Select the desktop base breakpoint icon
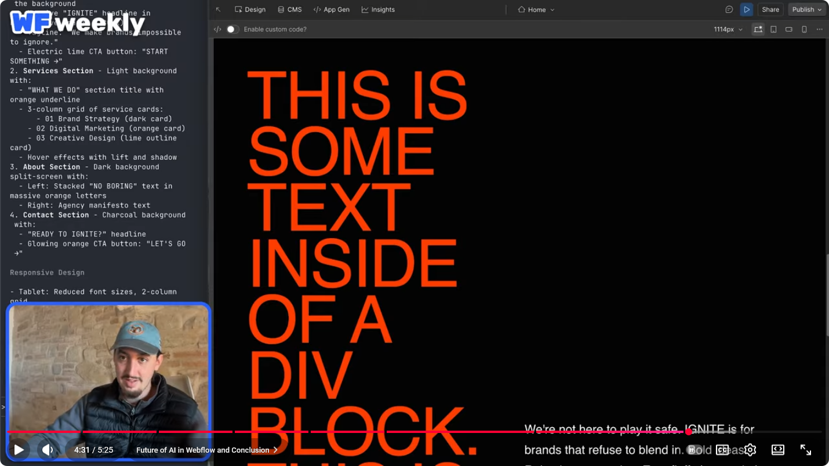This screenshot has width=829, height=466. [758, 29]
